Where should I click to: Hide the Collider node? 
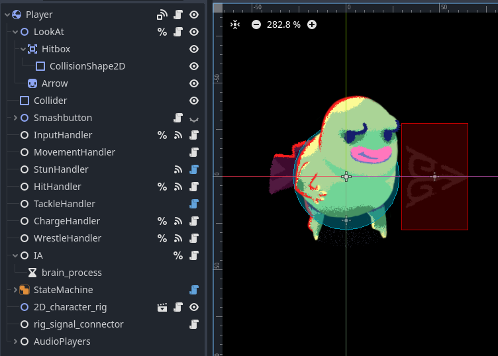(194, 101)
